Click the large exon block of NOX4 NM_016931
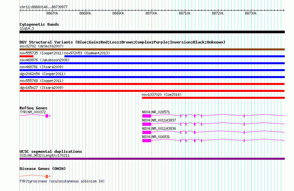The width and height of the screenshot is (294, 191). click(x=147, y=141)
